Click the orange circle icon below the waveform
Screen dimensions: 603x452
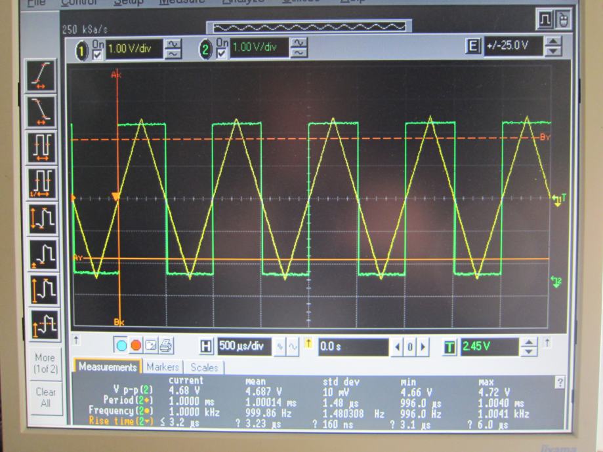[136, 345]
